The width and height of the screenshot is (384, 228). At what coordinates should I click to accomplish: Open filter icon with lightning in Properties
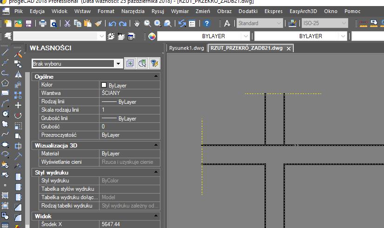click(154, 63)
